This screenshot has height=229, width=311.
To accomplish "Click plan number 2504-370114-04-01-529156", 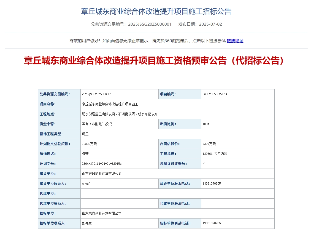I will [102, 164].
